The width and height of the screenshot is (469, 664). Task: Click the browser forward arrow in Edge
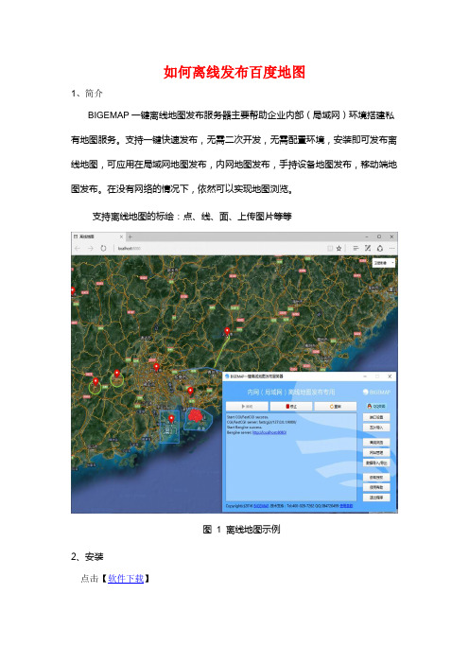(90, 248)
